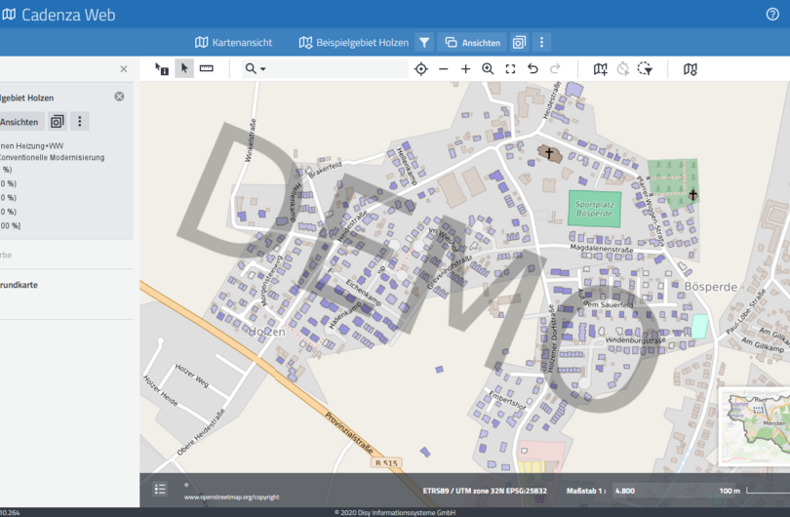
Task: Open the Ansichten button in header
Action: (x=473, y=42)
